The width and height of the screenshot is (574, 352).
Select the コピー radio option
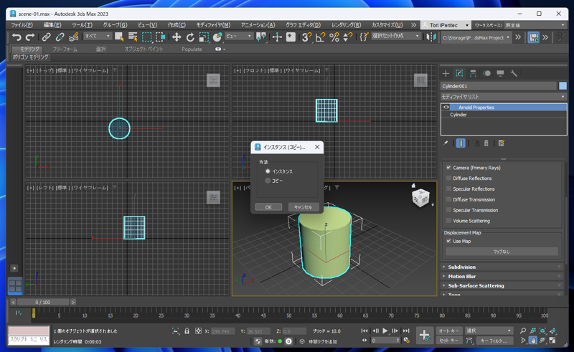268,181
